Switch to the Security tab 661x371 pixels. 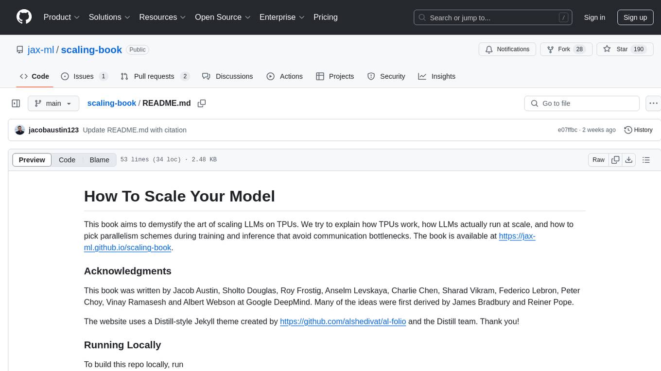[386, 76]
